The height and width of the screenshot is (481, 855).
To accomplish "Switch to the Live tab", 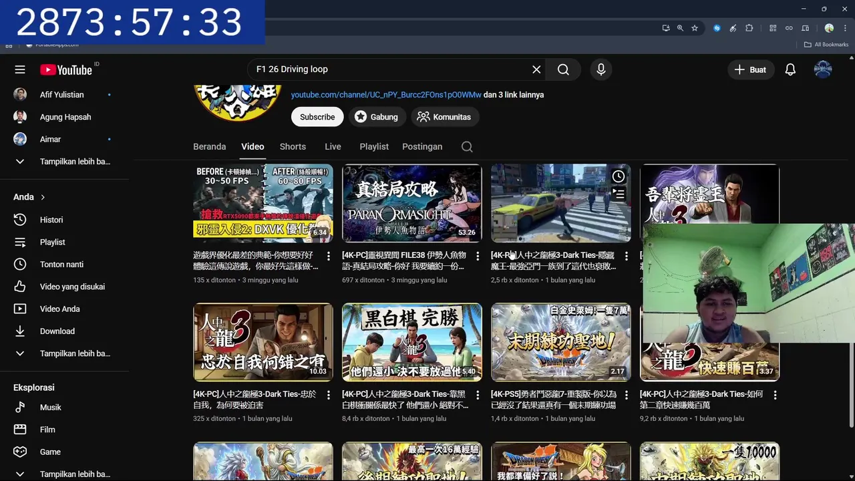I will [333, 147].
